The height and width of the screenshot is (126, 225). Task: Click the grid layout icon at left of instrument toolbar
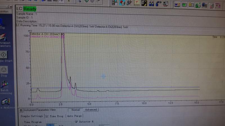pyautogui.click(x=115, y=3)
